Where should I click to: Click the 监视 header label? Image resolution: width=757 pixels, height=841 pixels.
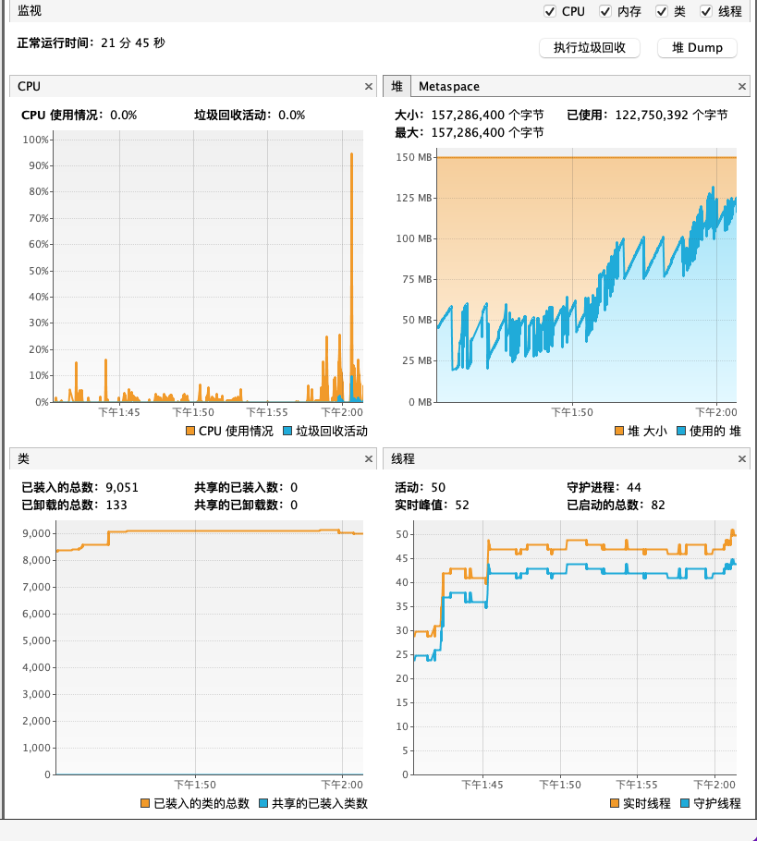click(29, 11)
